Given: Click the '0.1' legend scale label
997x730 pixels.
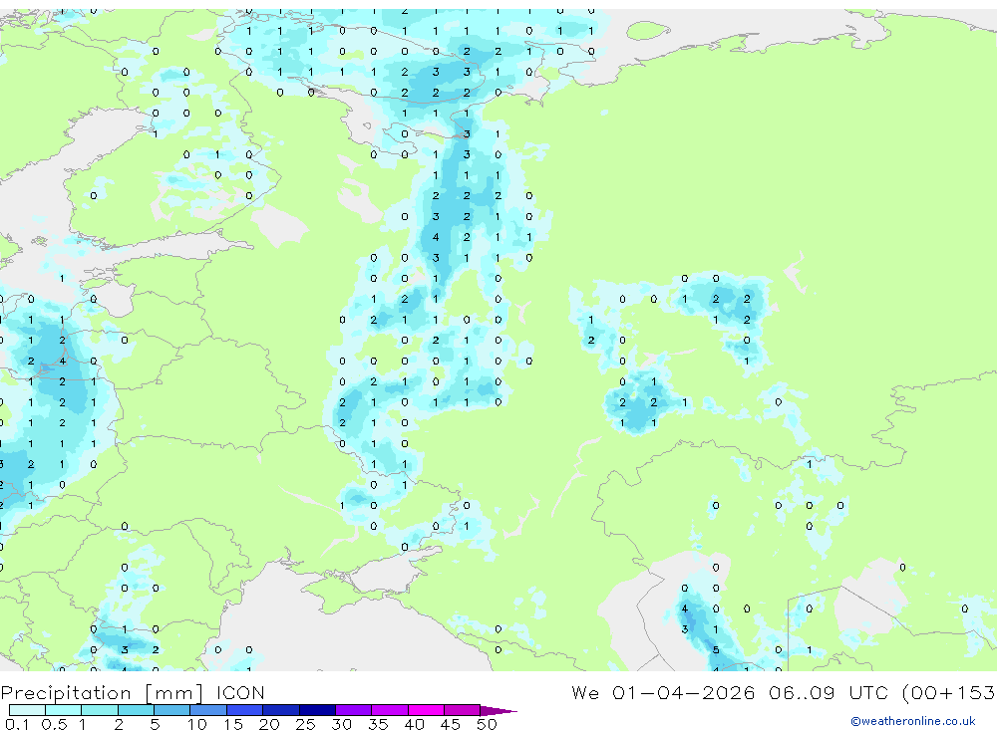Looking at the screenshot, I should tap(17, 724).
